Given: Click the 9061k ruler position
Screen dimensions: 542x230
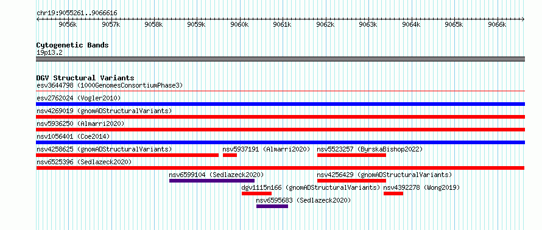Looking at the screenshot, I should click(x=283, y=24).
